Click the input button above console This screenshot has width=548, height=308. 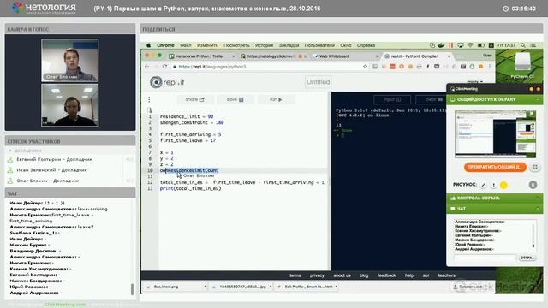point(392,99)
